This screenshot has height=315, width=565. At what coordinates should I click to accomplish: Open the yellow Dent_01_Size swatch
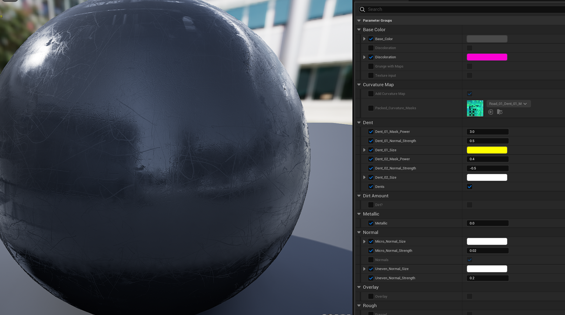tap(487, 150)
